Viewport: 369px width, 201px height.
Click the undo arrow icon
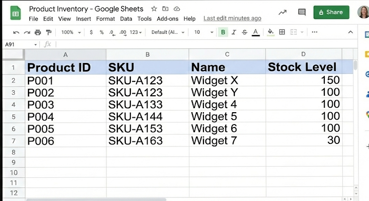[16, 32]
